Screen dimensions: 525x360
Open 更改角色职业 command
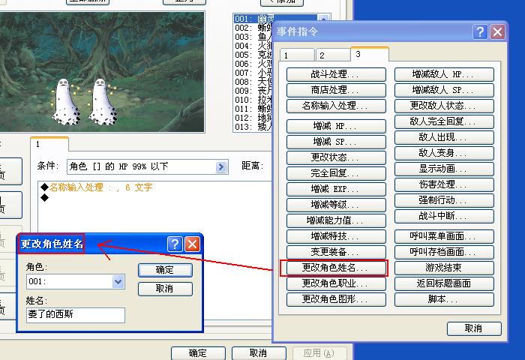tap(336, 283)
